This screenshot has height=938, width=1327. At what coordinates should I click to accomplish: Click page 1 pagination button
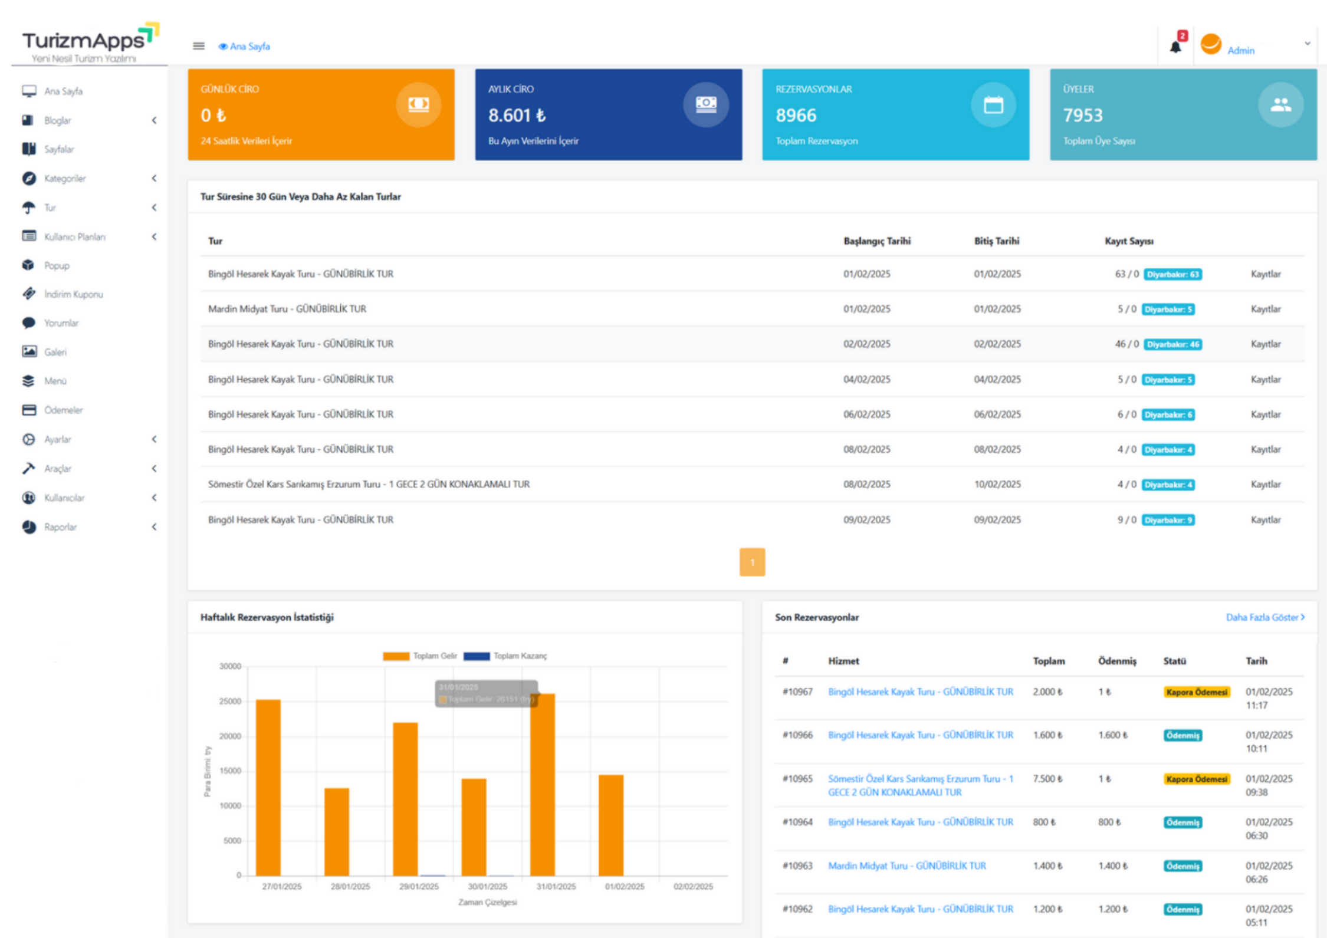pyautogui.click(x=752, y=562)
